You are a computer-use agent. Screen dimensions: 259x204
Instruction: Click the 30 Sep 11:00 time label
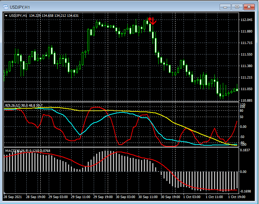(x=148, y=197)
